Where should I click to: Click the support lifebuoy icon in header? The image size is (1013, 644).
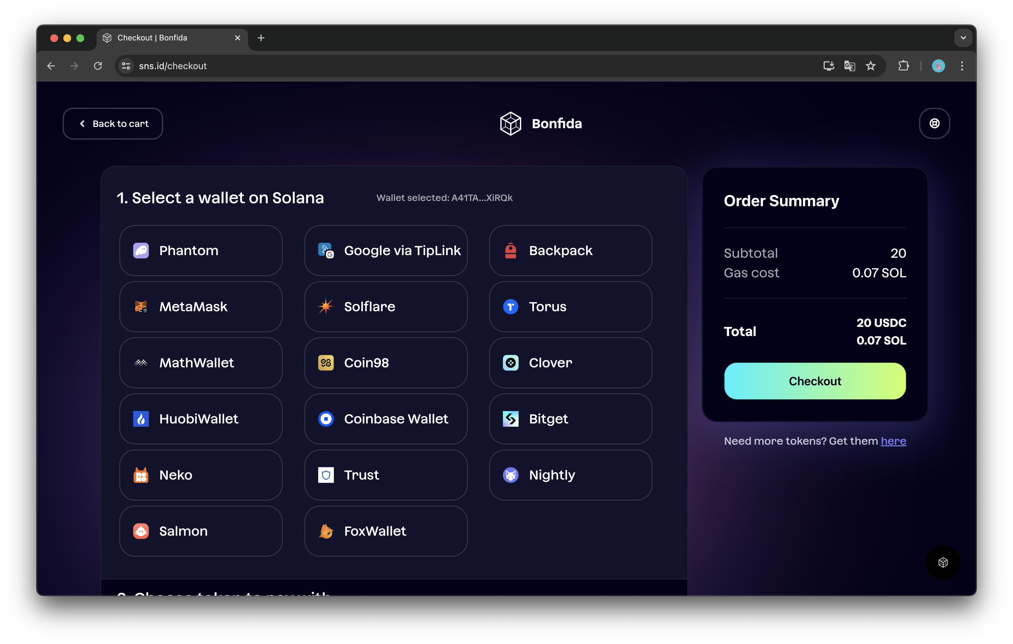coord(934,123)
